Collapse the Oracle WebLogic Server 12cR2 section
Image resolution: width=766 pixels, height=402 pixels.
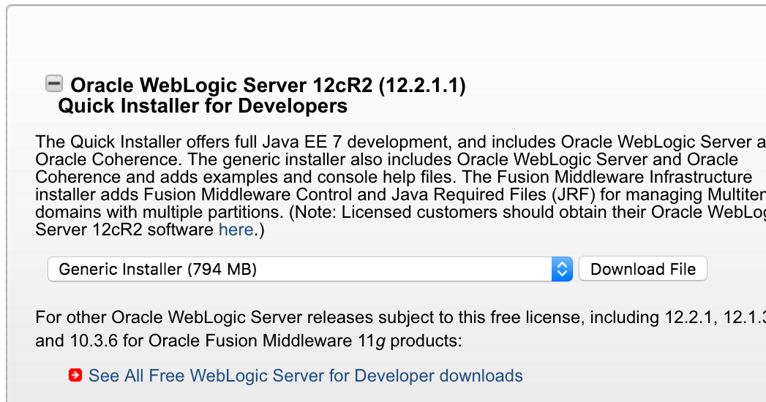tap(53, 83)
